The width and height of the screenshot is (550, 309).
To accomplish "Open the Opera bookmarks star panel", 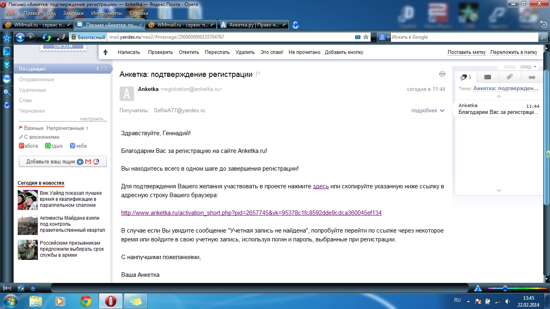I will [7, 38].
